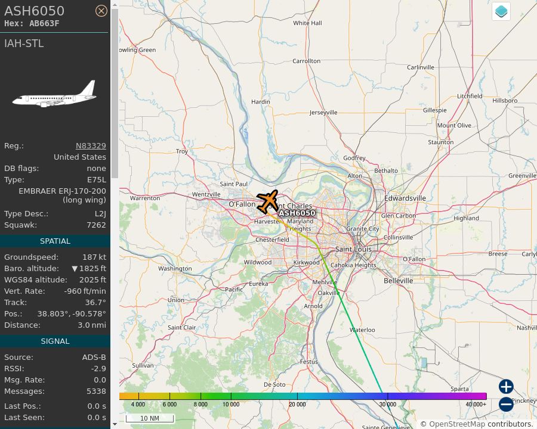Click the Messages value 5338
The height and width of the screenshot is (429, 537).
96,391
